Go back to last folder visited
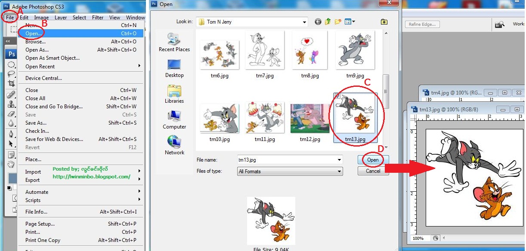 (318, 21)
